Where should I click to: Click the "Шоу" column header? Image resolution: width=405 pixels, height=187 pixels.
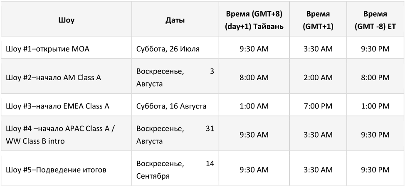(x=67, y=20)
